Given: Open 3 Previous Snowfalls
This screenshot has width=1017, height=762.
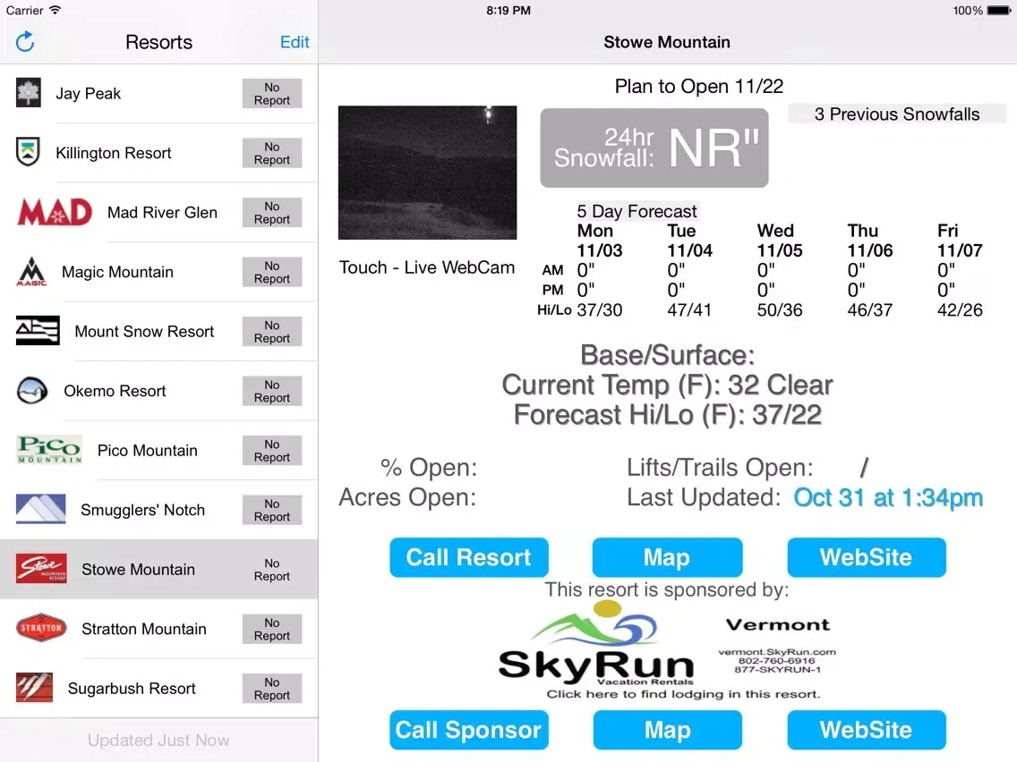Looking at the screenshot, I should click(897, 114).
